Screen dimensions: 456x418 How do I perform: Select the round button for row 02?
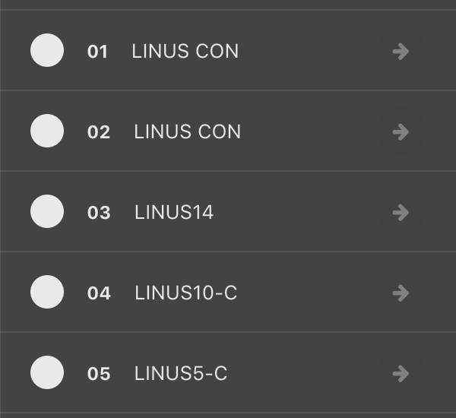pos(47,131)
